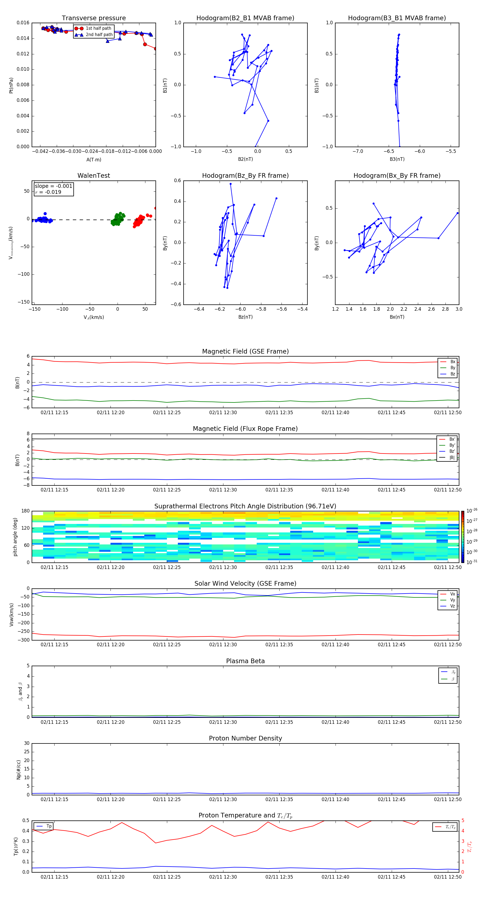491x901 pixels.
Task: Click the "10^-31" color bar label
Action: pos(472,562)
